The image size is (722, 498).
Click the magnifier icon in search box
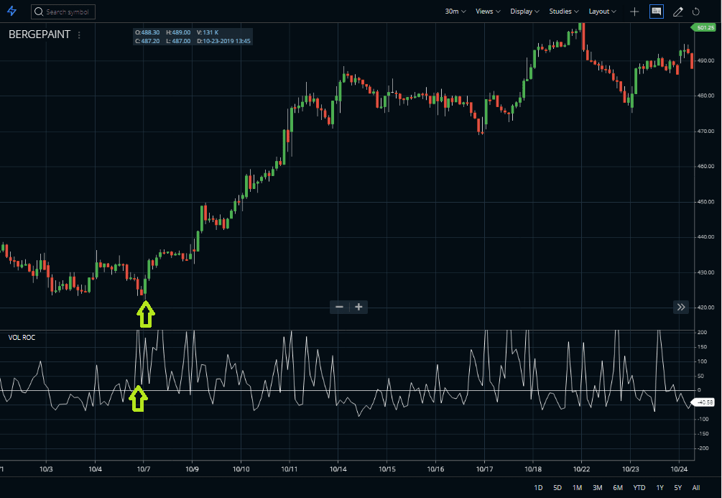tap(39, 11)
